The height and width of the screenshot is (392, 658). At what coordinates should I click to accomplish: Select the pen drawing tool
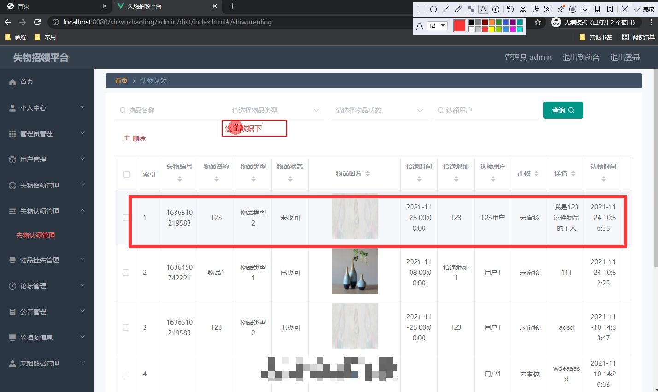[x=459, y=8]
